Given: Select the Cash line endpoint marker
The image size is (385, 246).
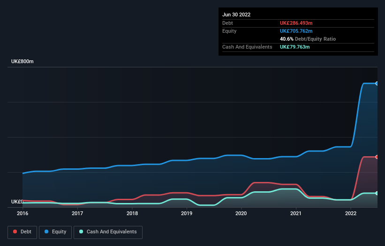Looking at the screenshot, I should (377, 193).
